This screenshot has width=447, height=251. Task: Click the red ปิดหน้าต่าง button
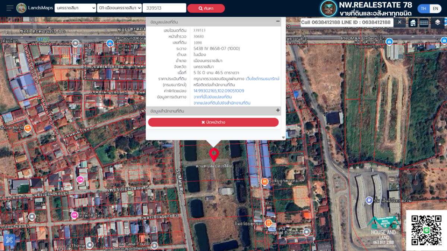pyautogui.click(x=213, y=122)
